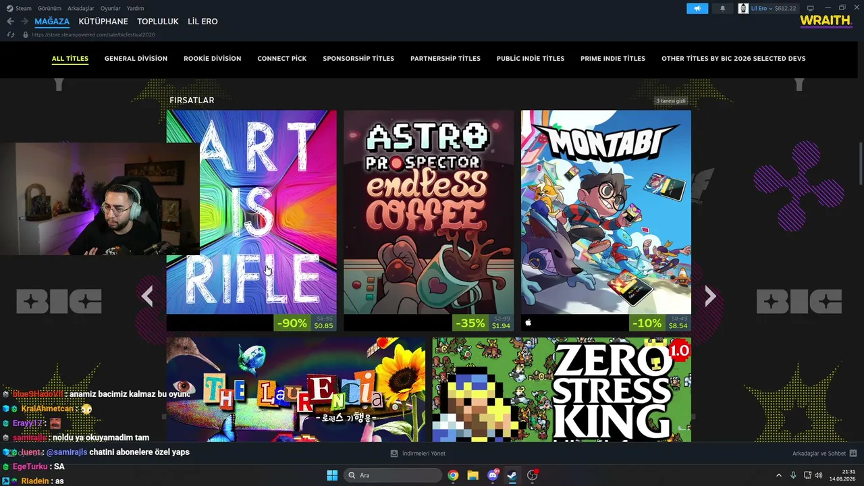864x486 pixels.
Task: Open Steam notifications bell
Action: [x=722, y=8]
